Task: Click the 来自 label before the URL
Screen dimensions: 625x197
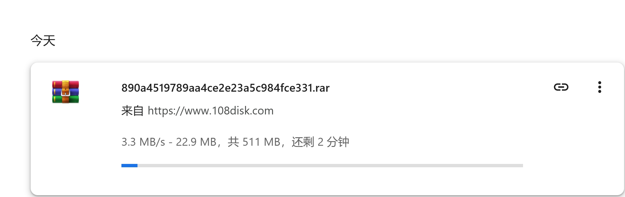Action: tap(132, 111)
